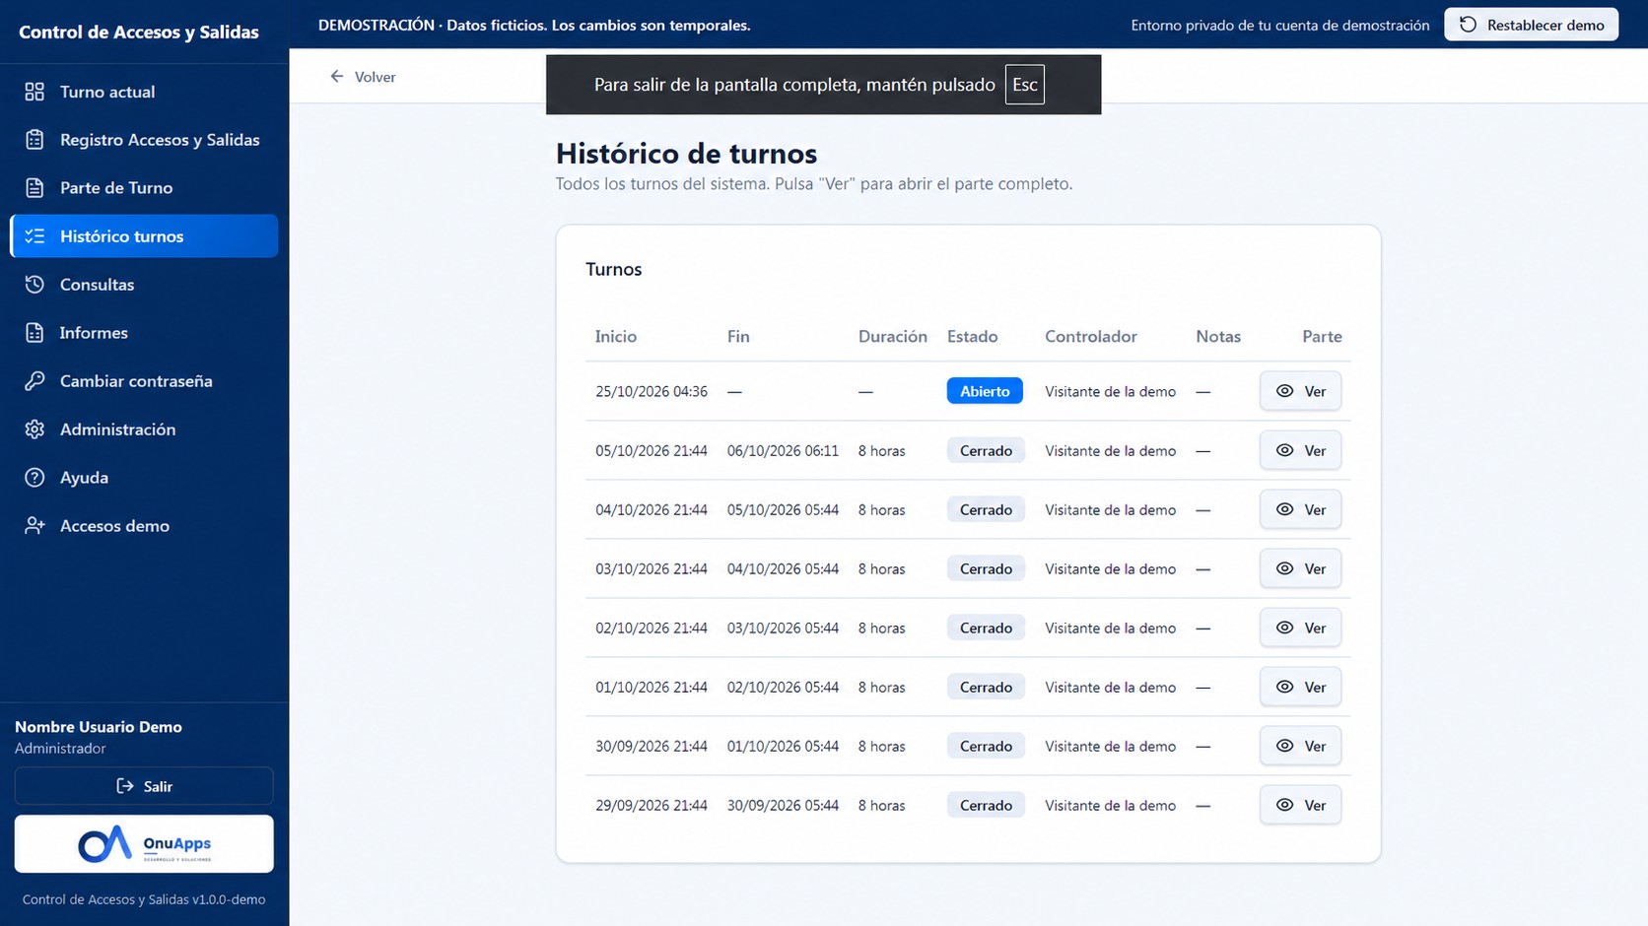Click the Consultas history clock icon
Viewport: 1648px width, 926px height.
click(34, 285)
